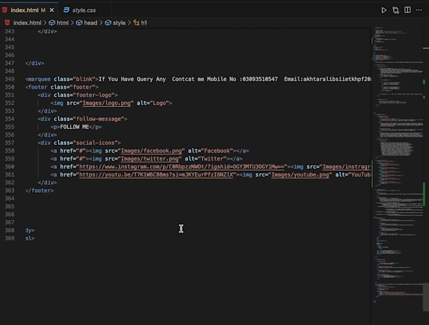Click the blink class value
The image size is (429, 325).
84,79
